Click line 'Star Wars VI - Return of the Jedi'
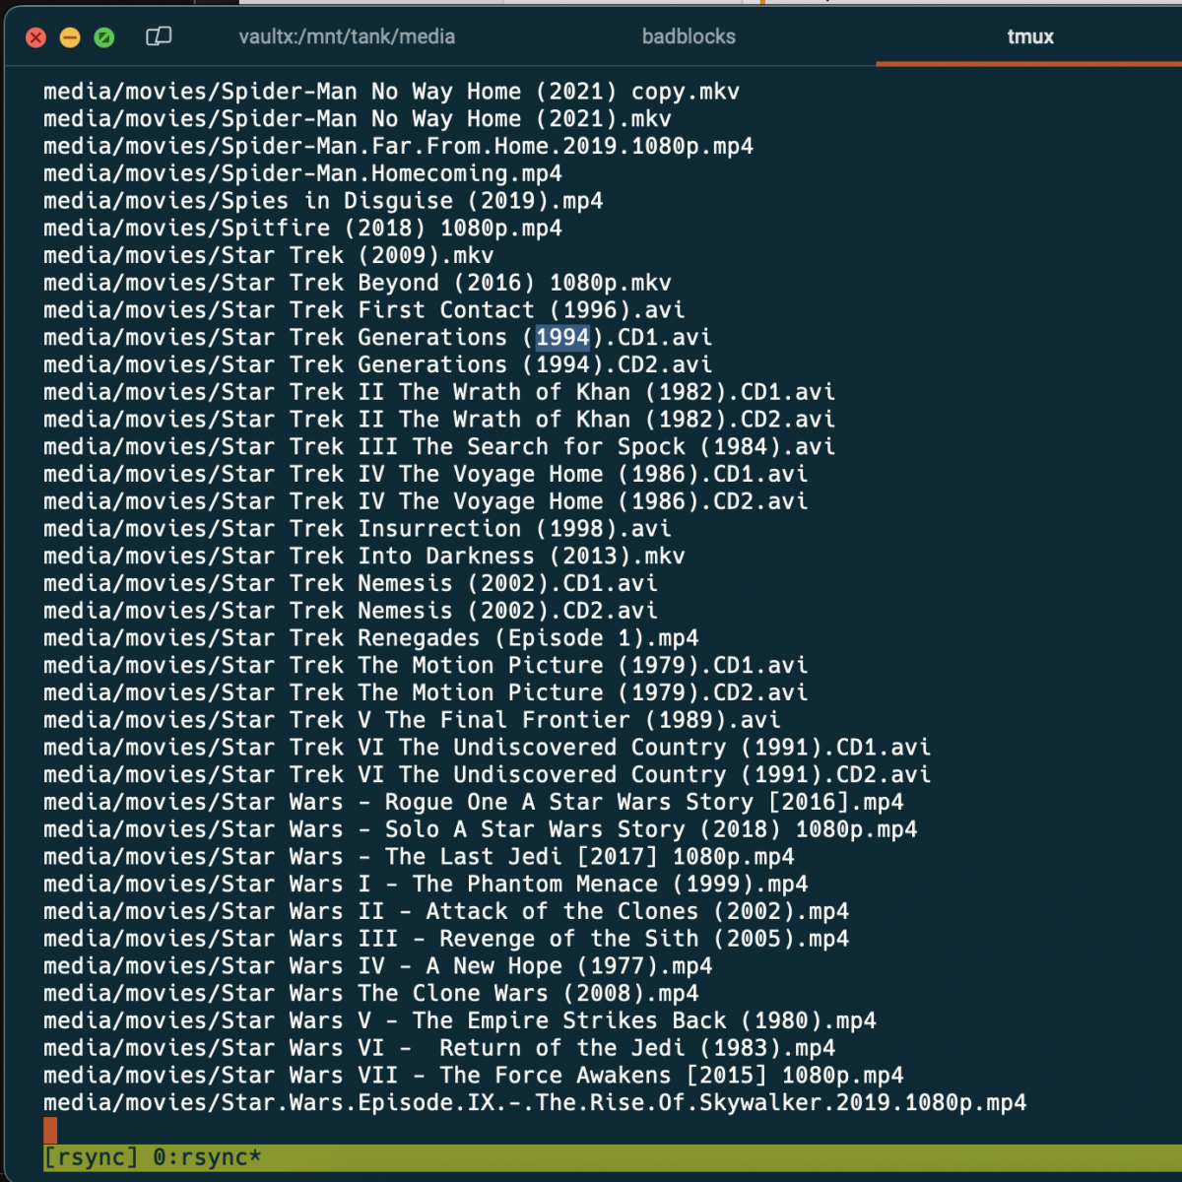Image resolution: width=1182 pixels, height=1182 pixels. coord(439,1049)
